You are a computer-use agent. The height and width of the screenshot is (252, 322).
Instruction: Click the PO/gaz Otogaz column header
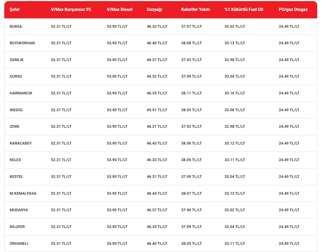point(293,10)
